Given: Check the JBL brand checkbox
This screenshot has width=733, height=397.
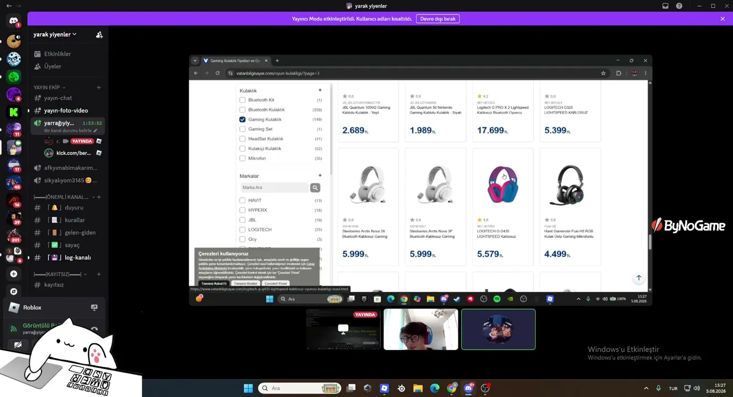Looking at the screenshot, I should pyautogui.click(x=242, y=220).
